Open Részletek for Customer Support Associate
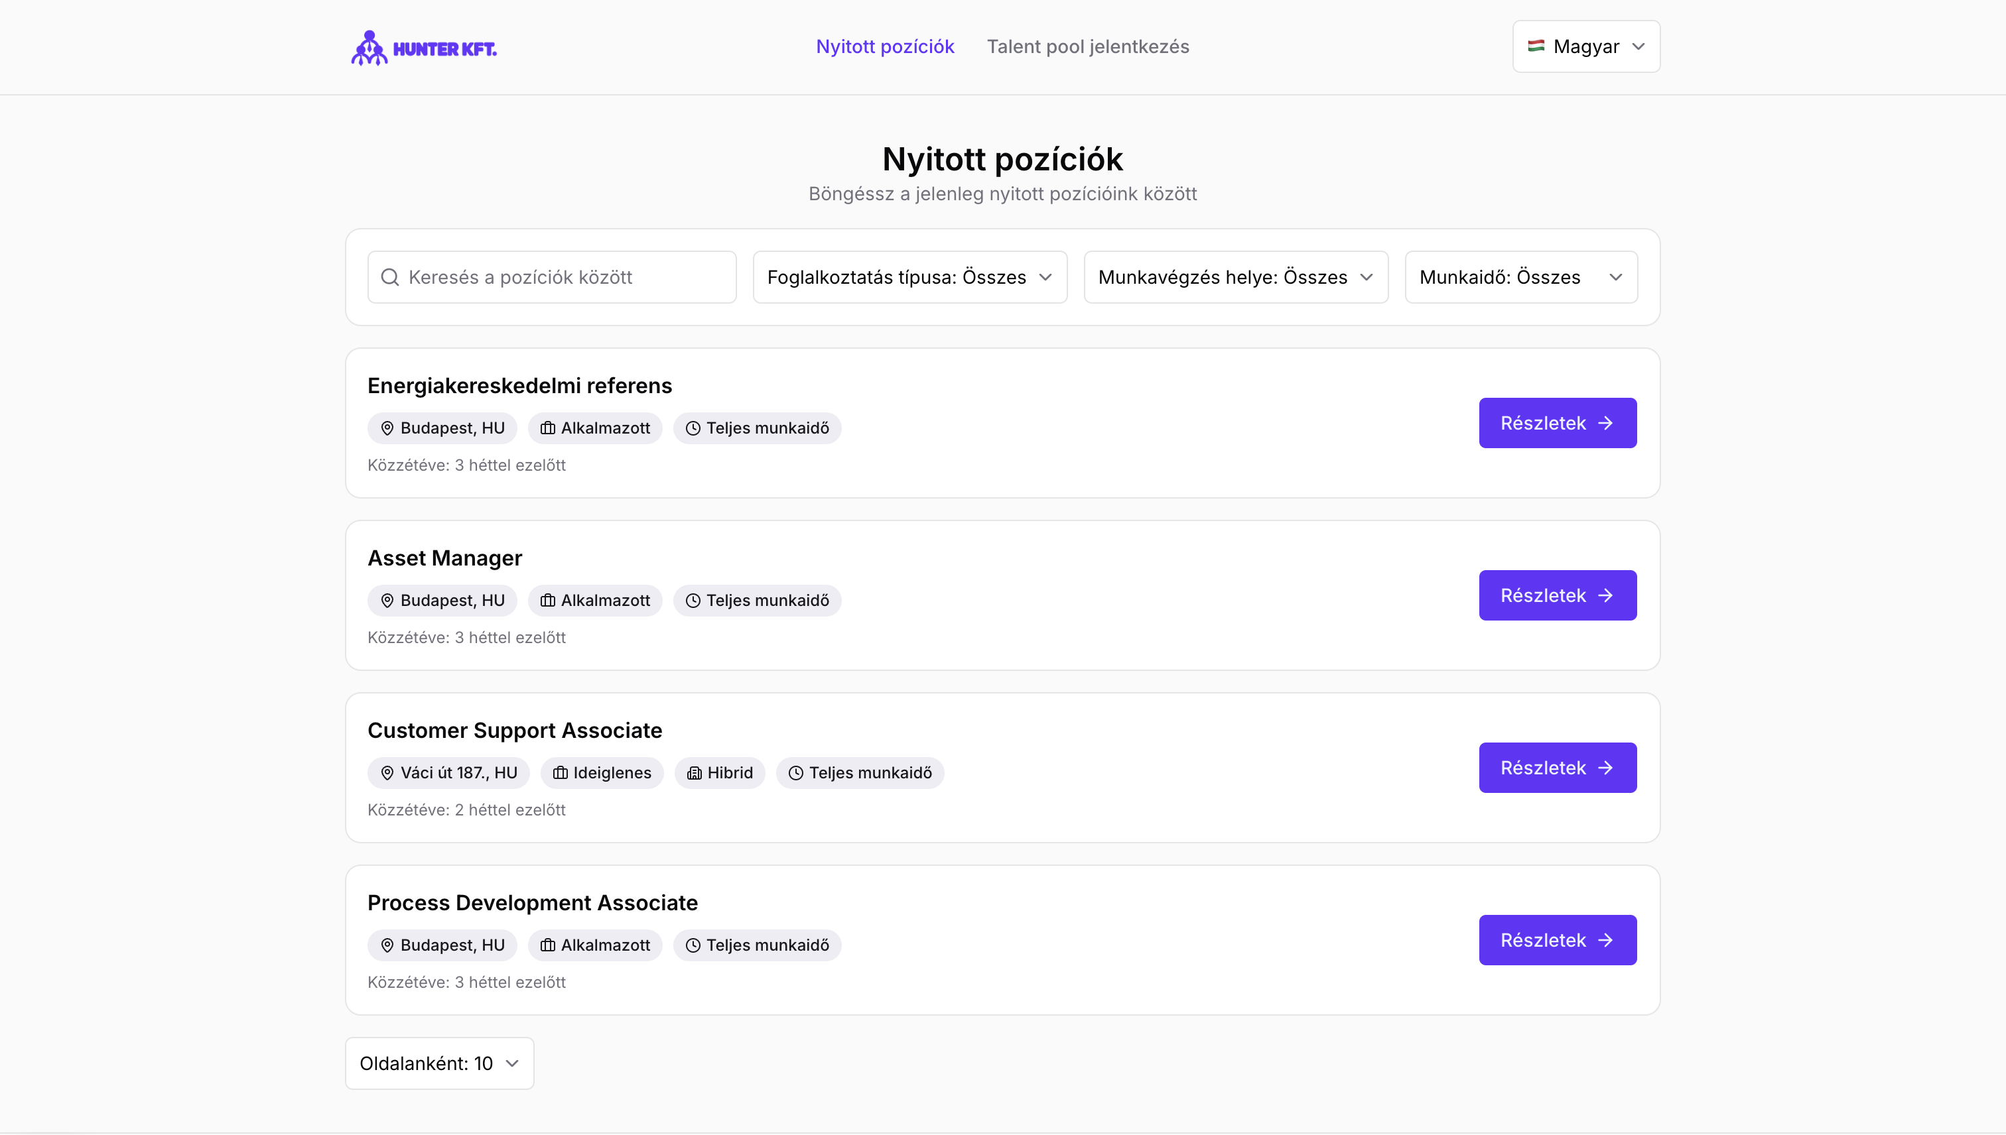Screen dimensions: 2006x1135 pyautogui.click(x=1558, y=767)
